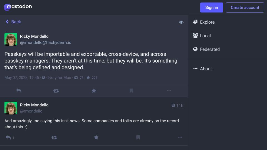Image resolution: width=267 pixels, height=150 pixels.
Task: Open more options on 'And amazingly' post
Action: (x=180, y=137)
